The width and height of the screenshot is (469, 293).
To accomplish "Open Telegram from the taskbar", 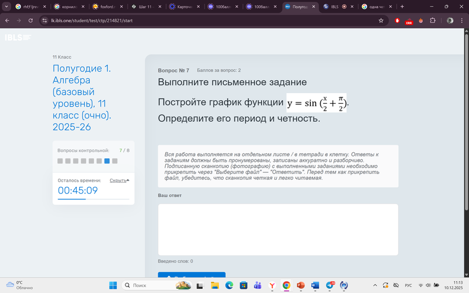I will pos(329,285).
